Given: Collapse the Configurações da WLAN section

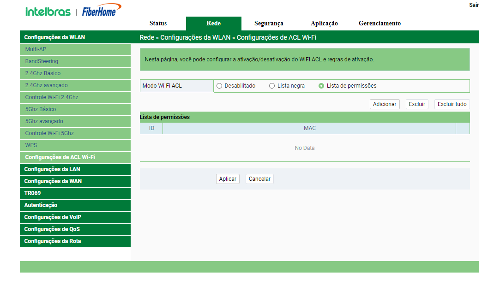Looking at the screenshot, I should point(75,37).
